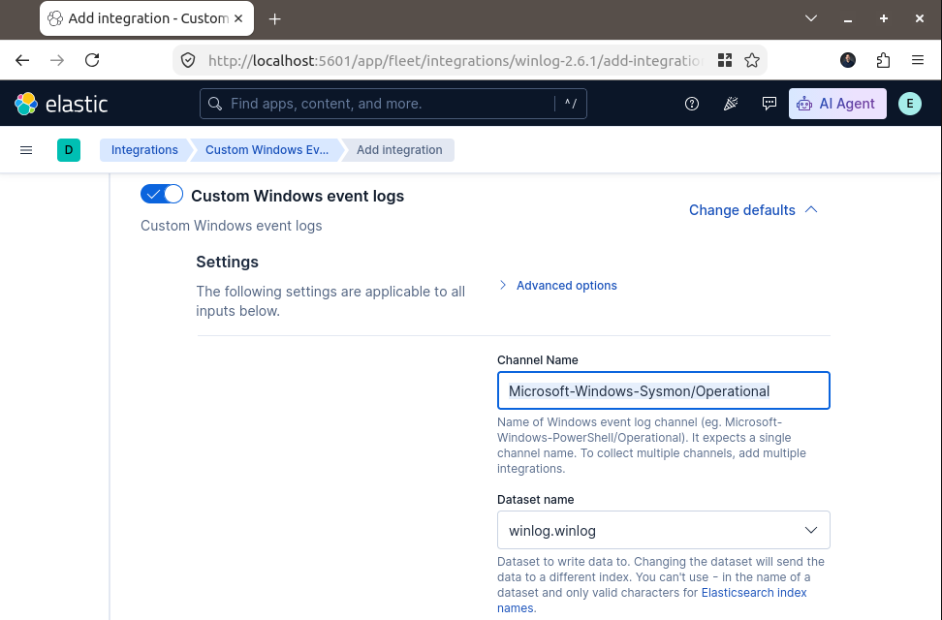Click the tracking protection shield icon
The width and height of the screenshot is (942, 620).
(188, 60)
